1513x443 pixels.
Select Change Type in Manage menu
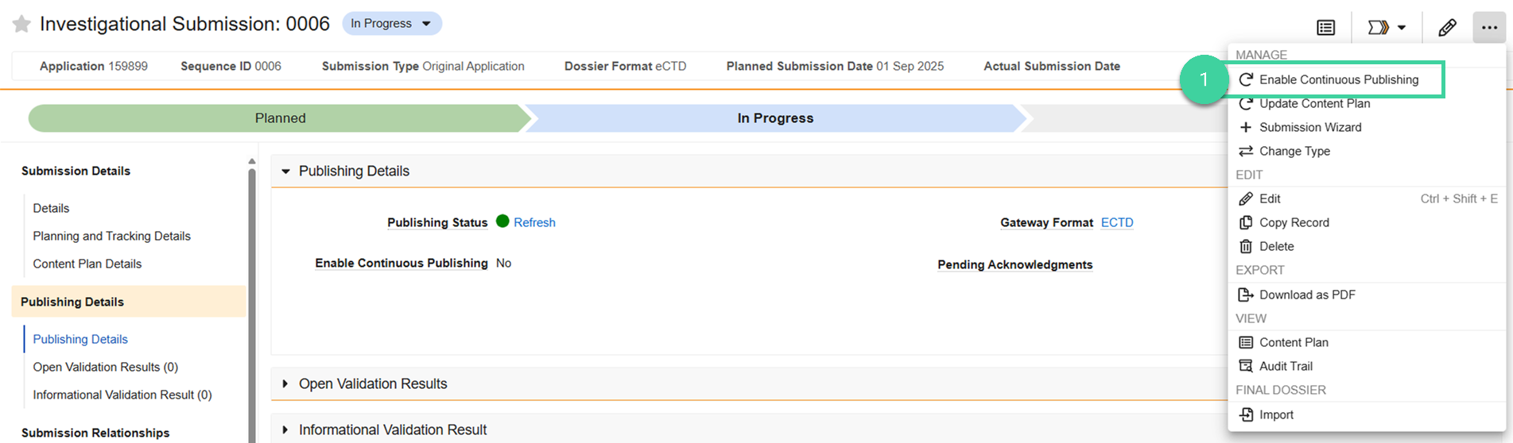[1294, 151]
